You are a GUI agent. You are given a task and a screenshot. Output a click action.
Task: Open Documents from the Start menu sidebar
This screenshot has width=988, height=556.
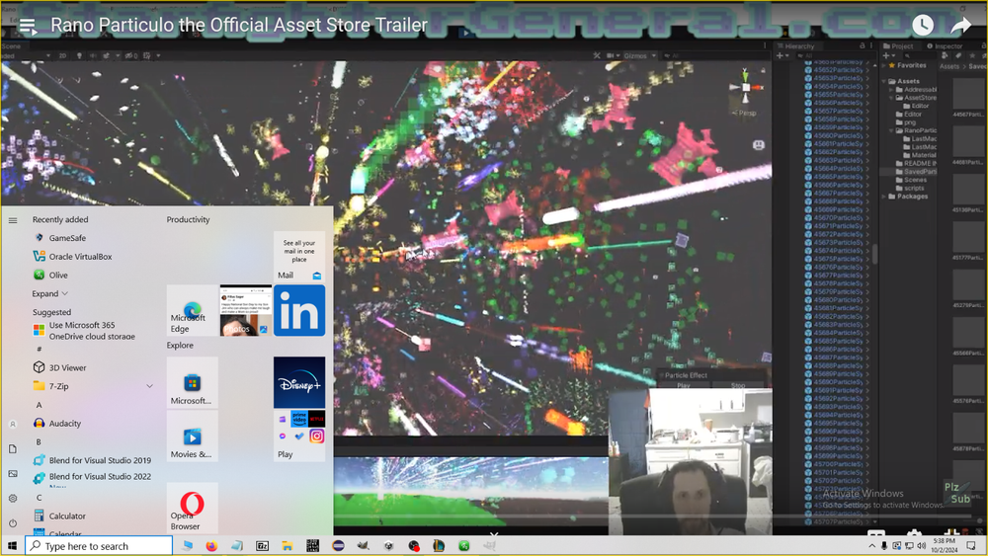[x=13, y=449]
